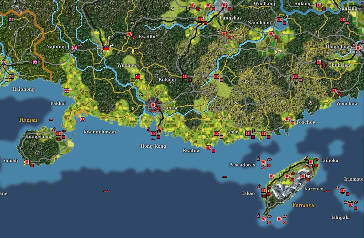The image size is (364, 238).
Task: Click the Karenko label
Action: [314, 189]
